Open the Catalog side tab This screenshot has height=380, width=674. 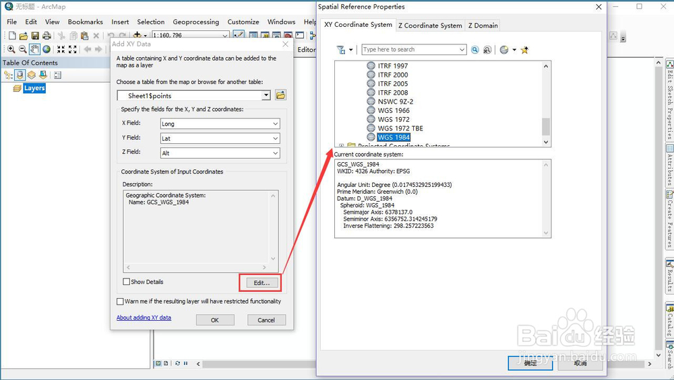click(670, 321)
